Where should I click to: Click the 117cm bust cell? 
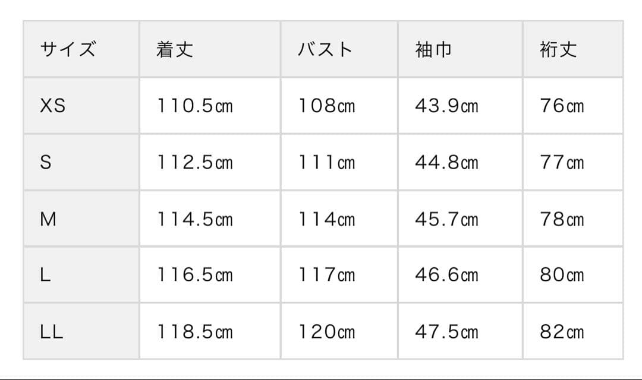click(326, 275)
